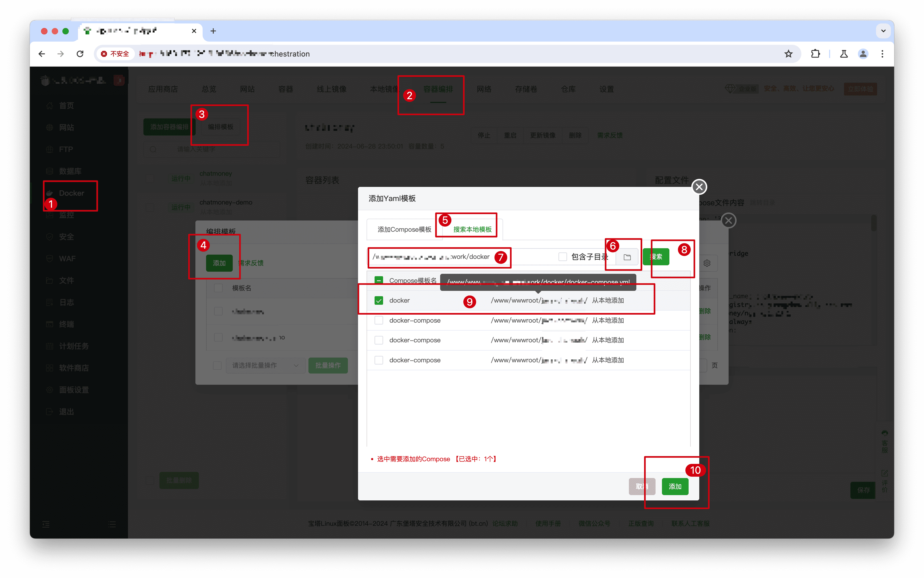
Task: Open 网站 in the left sidebar
Action: [x=66, y=127]
